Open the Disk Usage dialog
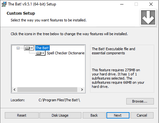 tap(60, 115)
